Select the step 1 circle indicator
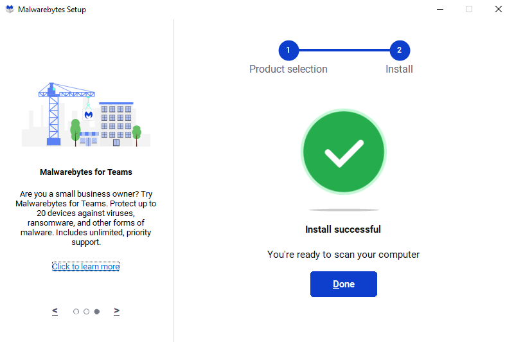The width and height of the screenshot is (505, 342). [x=288, y=50]
